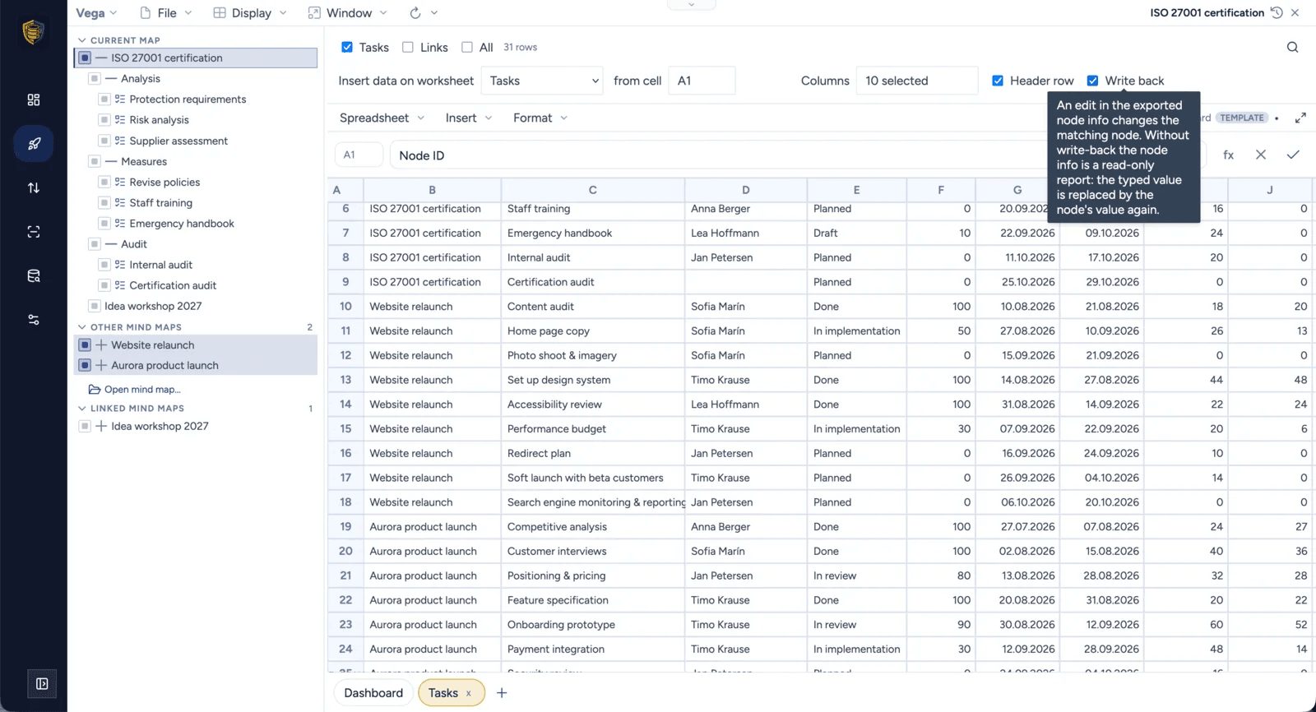
Task: Disable the Write back checkbox
Action: 1092,81
